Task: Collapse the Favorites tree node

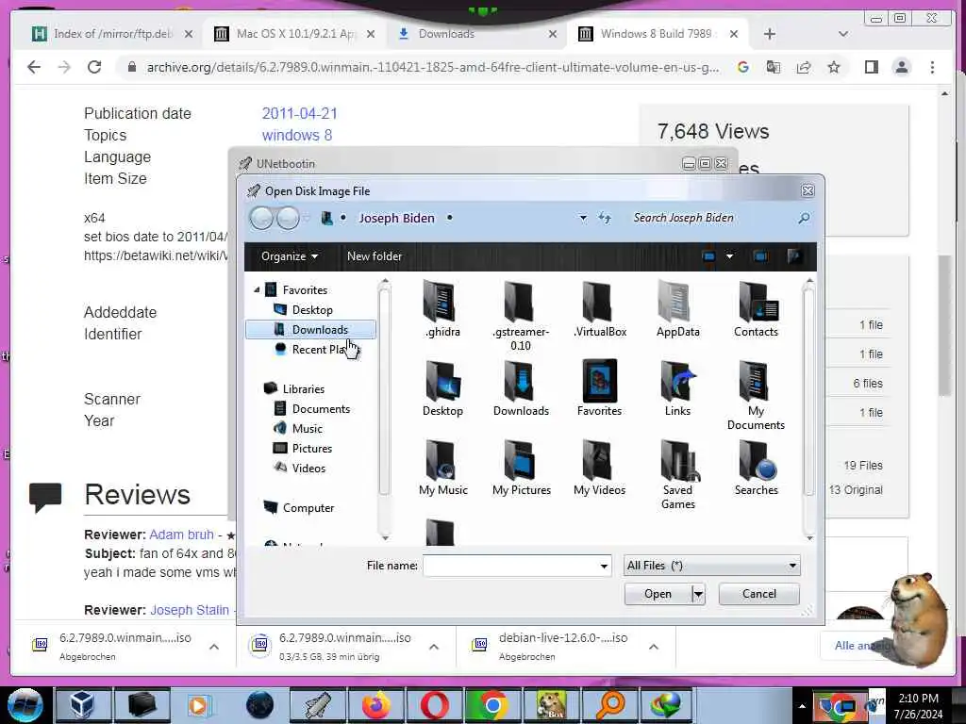Action: coord(257,290)
